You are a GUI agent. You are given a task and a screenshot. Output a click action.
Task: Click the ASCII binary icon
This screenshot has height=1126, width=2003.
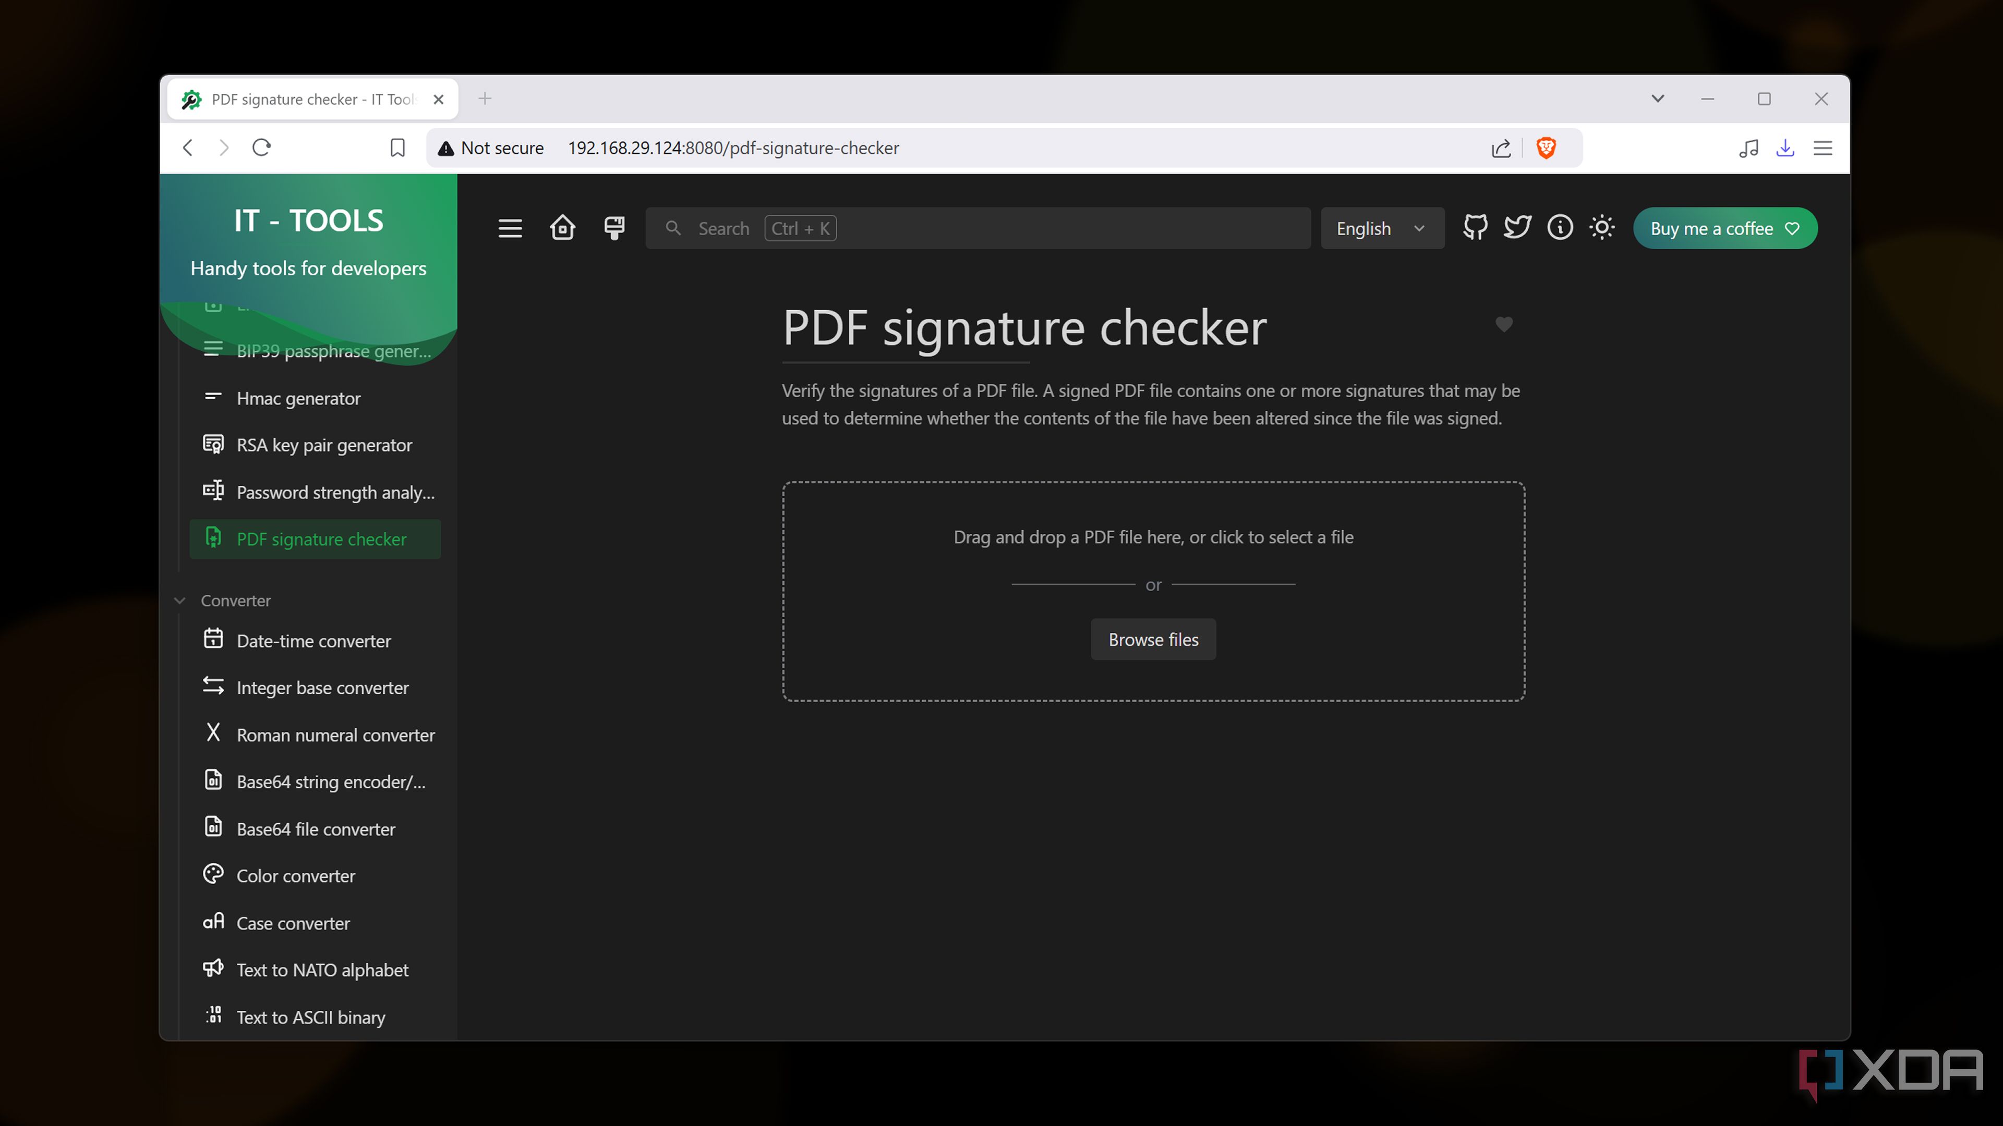pyautogui.click(x=213, y=1015)
